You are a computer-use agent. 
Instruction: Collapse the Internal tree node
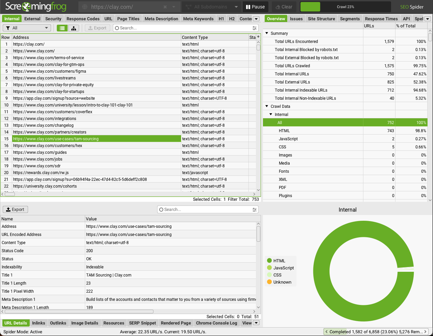[x=271, y=114]
